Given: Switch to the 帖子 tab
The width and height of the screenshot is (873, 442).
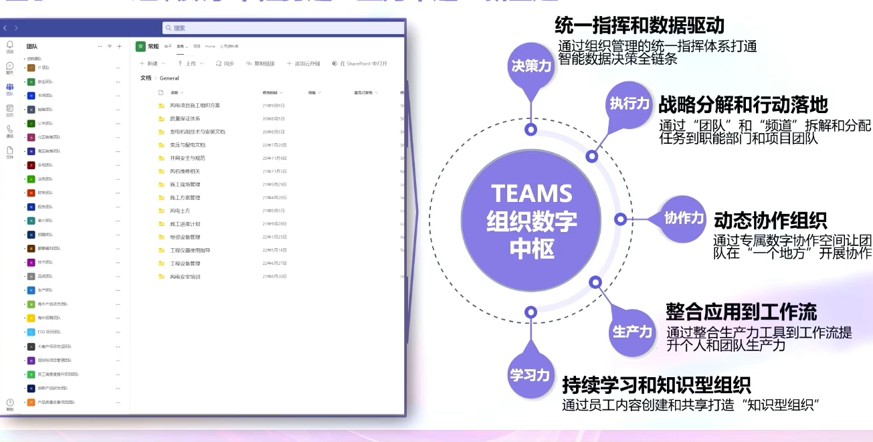Looking at the screenshot, I should click(x=168, y=46).
